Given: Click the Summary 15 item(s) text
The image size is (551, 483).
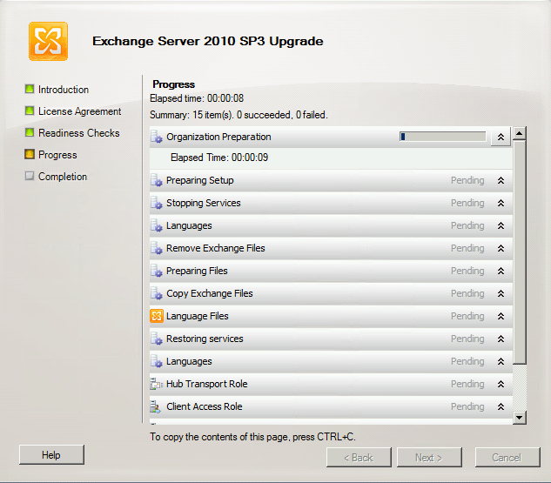Looking at the screenshot, I should [x=239, y=115].
